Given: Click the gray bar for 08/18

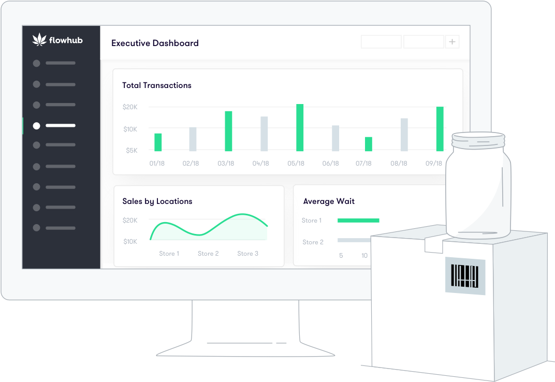Looking at the screenshot, I should click(x=404, y=135).
